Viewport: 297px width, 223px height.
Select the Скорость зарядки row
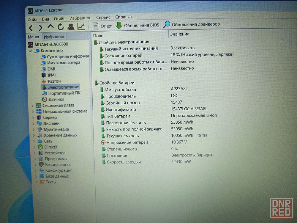tap(121, 162)
